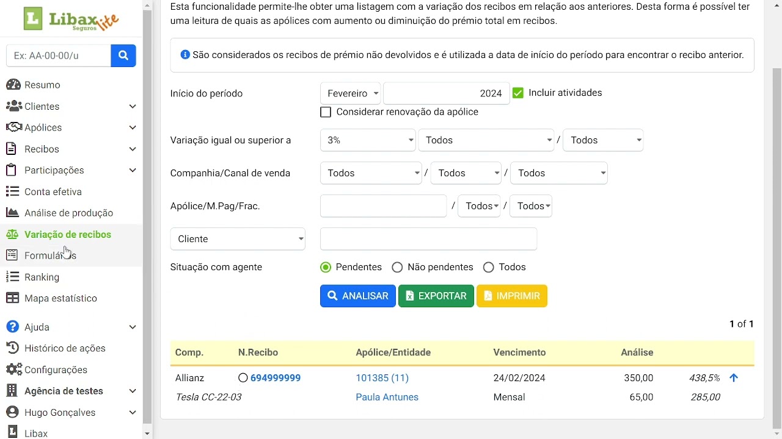Select the Não pendentes radio option
782x439 pixels.
397,267
